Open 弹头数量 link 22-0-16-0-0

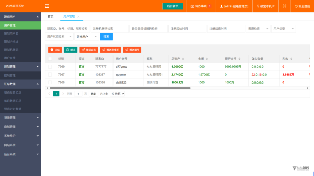[x=259, y=75]
